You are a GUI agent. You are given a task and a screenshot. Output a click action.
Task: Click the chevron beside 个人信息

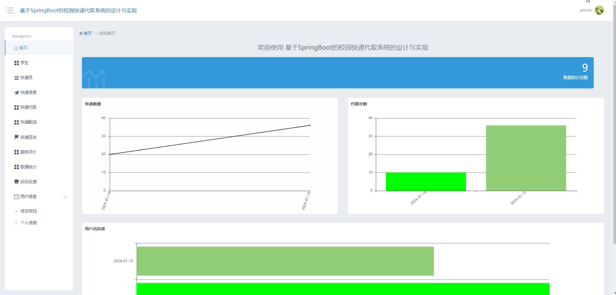pyautogui.click(x=16, y=223)
